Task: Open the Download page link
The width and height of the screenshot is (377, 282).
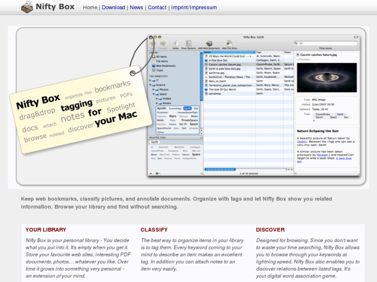Action: coord(113,7)
